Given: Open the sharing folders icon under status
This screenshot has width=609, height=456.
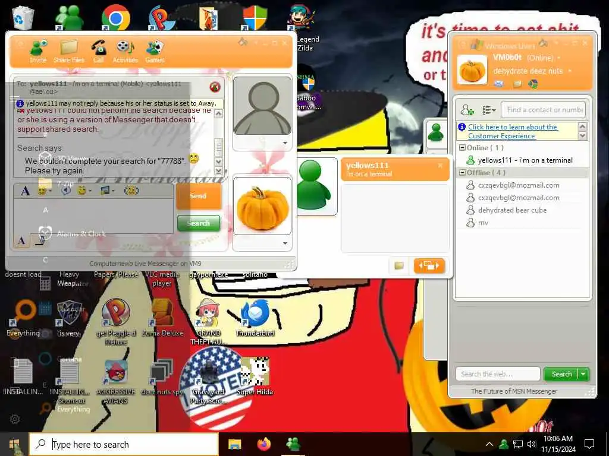Looking at the screenshot, I should [517, 84].
